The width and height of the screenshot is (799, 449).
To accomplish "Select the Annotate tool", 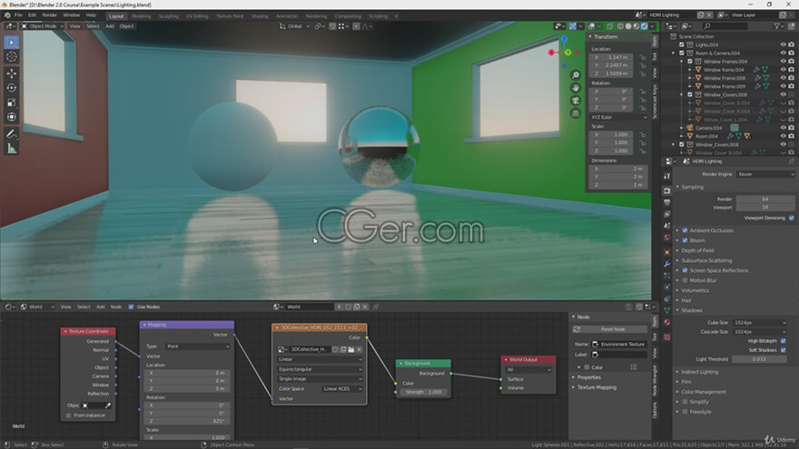I will [x=11, y=134].
